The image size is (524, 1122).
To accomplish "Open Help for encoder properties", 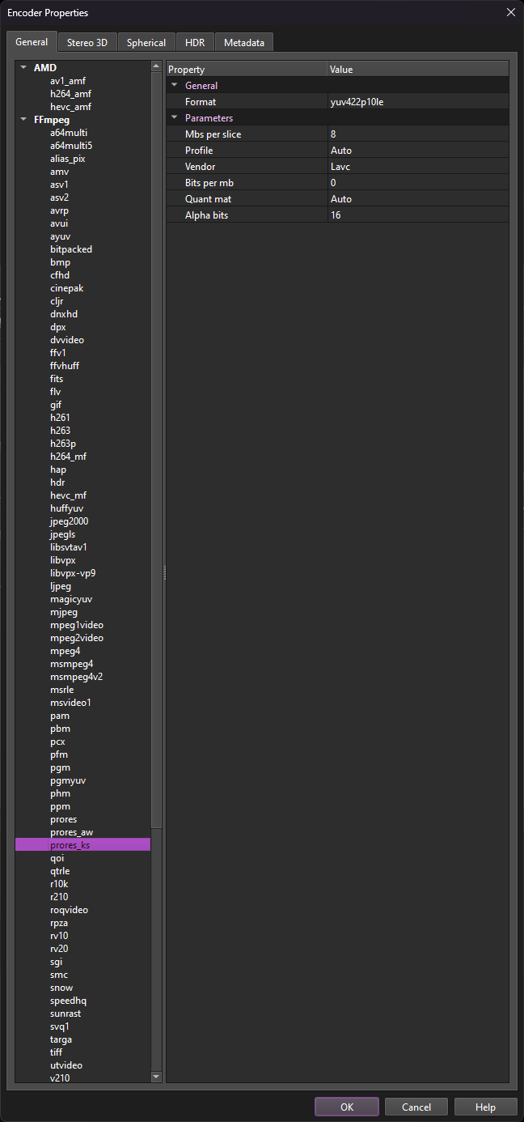I will [485, 1107].
